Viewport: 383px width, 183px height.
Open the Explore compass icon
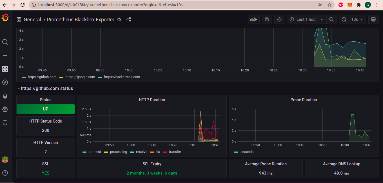pos(5,82)
